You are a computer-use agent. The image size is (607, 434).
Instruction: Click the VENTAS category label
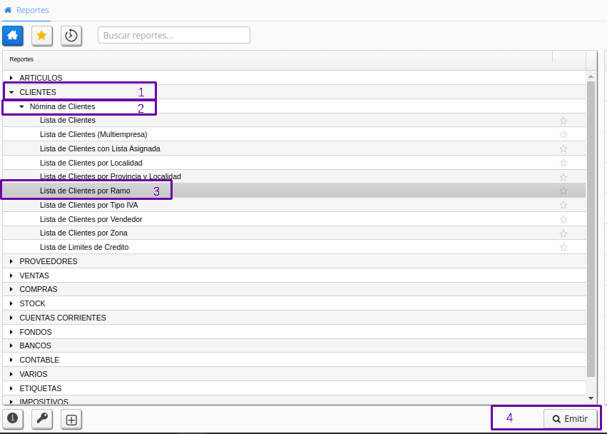click(34, 276)
